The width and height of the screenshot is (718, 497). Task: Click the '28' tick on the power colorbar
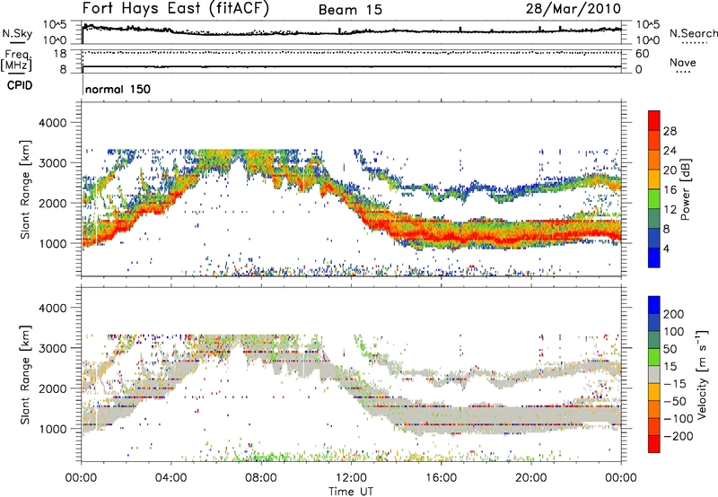[670, 131]
